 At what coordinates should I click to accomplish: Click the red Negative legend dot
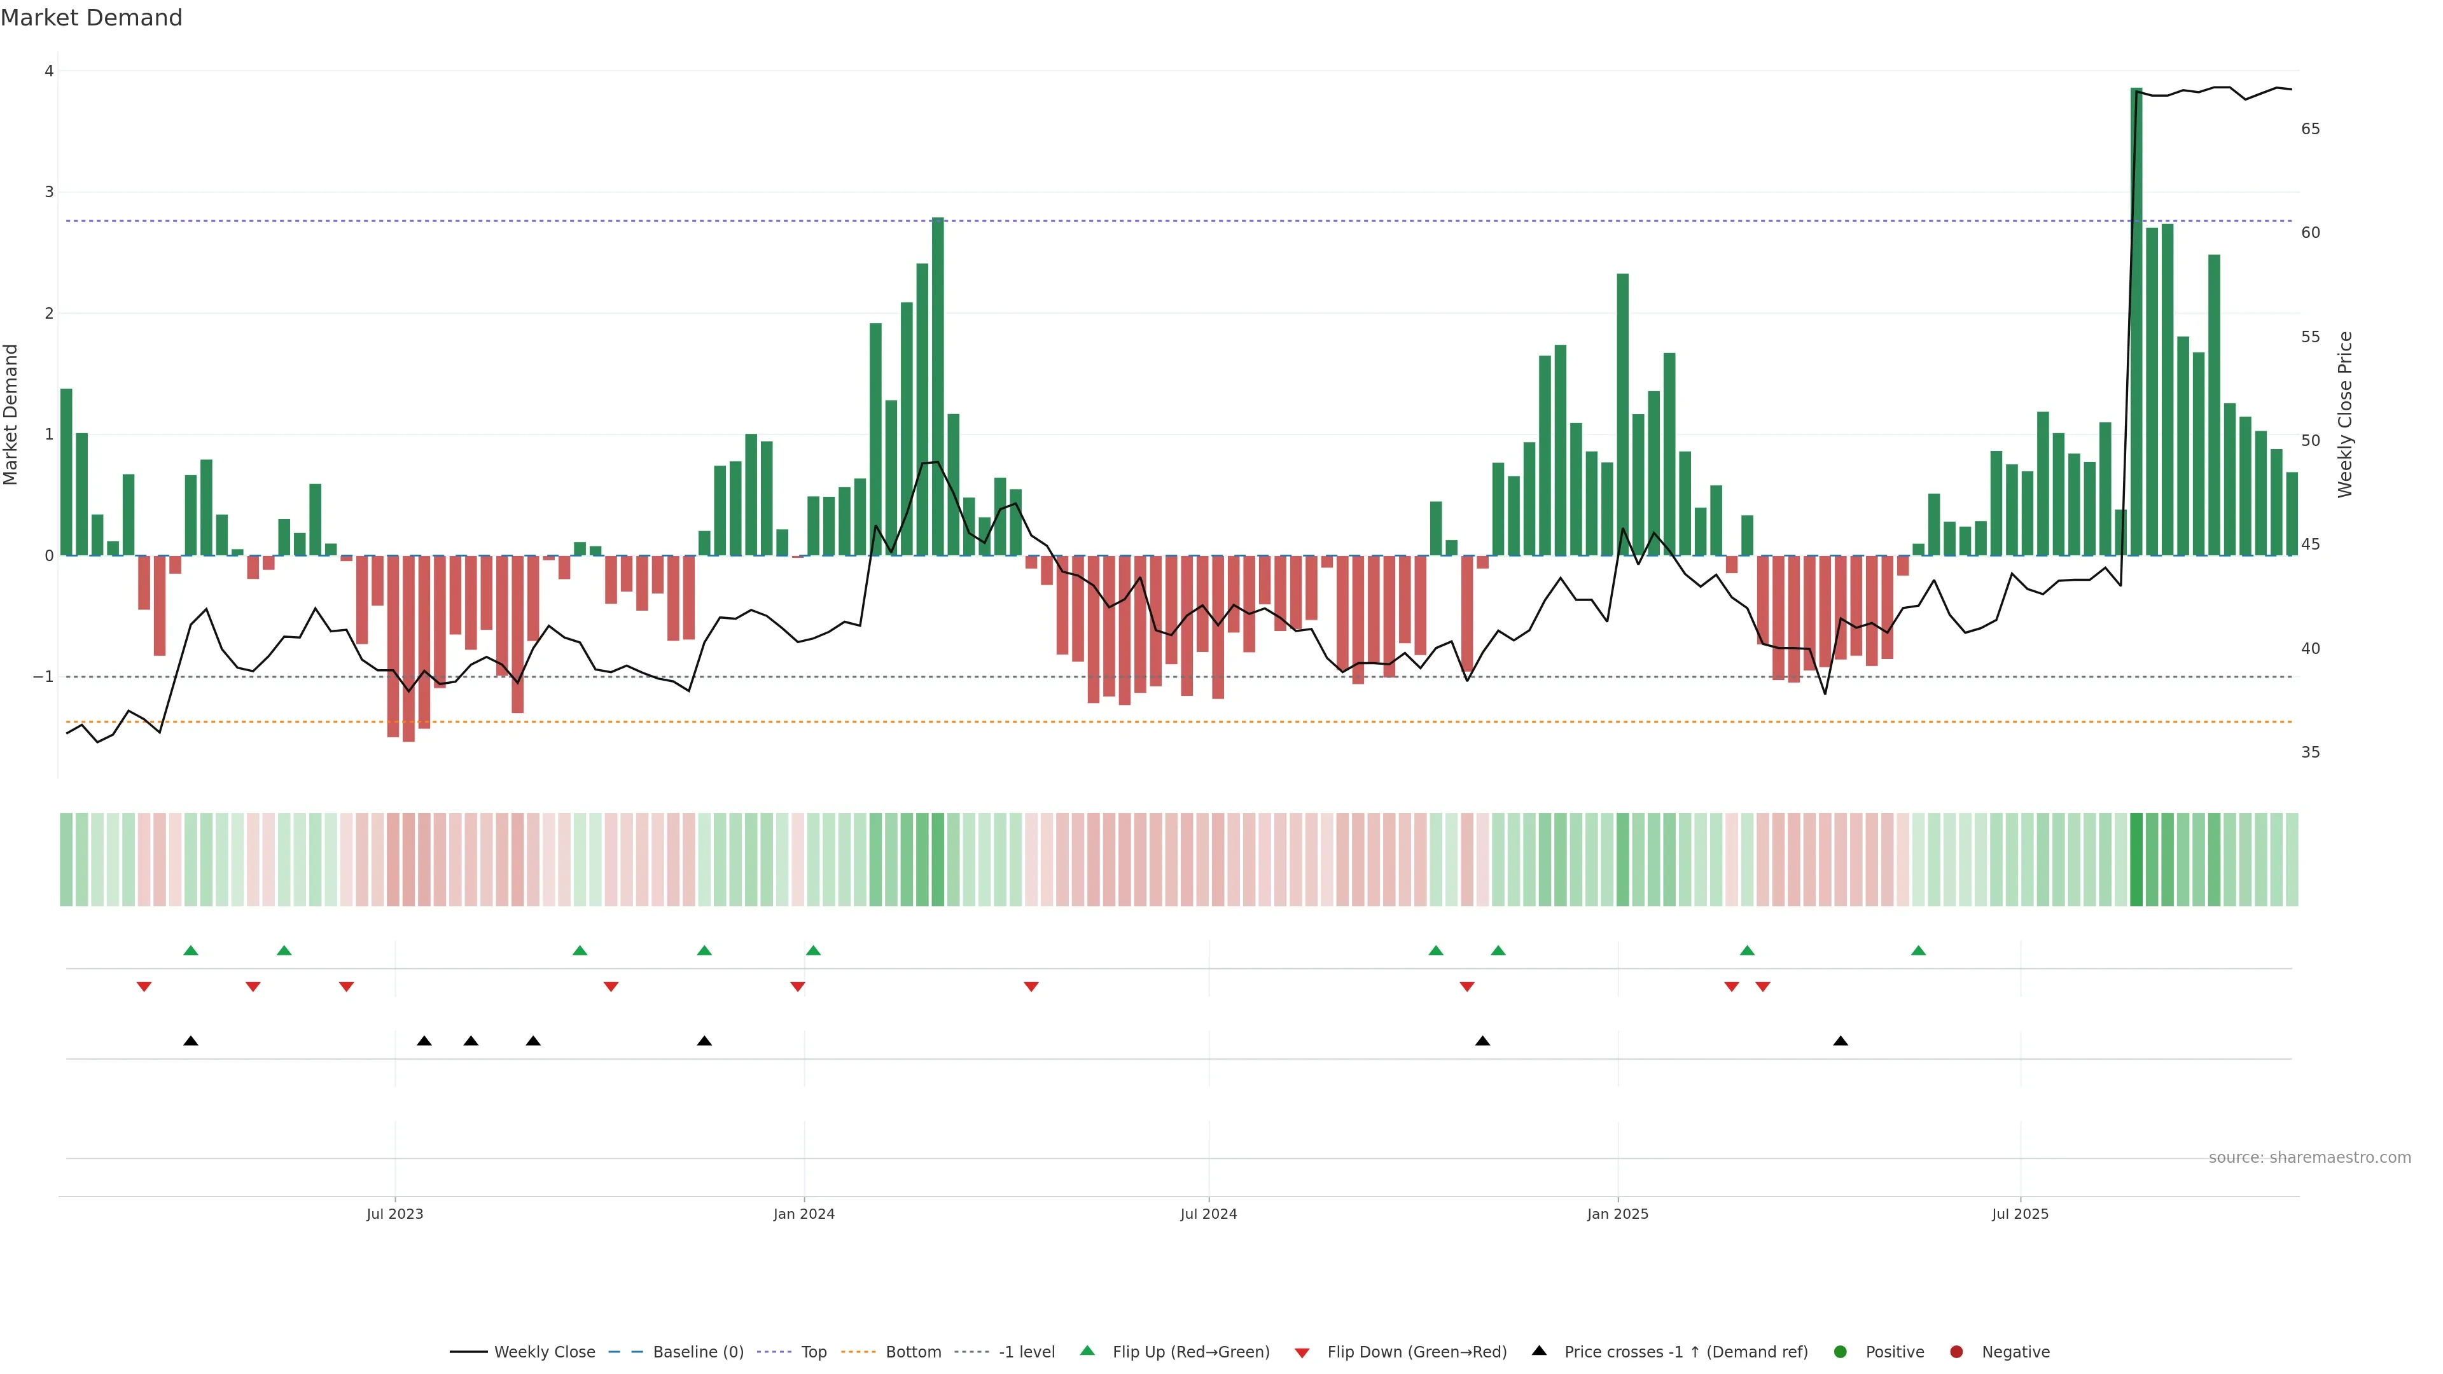point(1956,1352)
